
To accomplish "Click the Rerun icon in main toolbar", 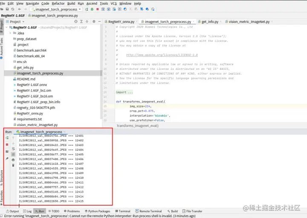I will (x=87, y=9).
